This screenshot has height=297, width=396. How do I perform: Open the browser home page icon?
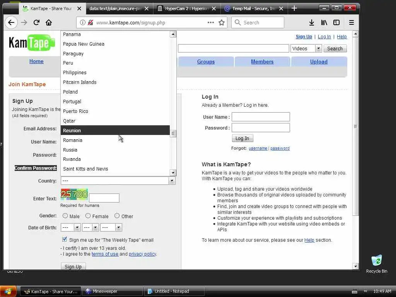[49, 22]
